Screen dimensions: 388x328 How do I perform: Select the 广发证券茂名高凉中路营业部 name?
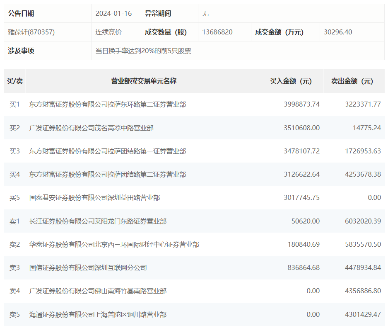pos(92,128)
